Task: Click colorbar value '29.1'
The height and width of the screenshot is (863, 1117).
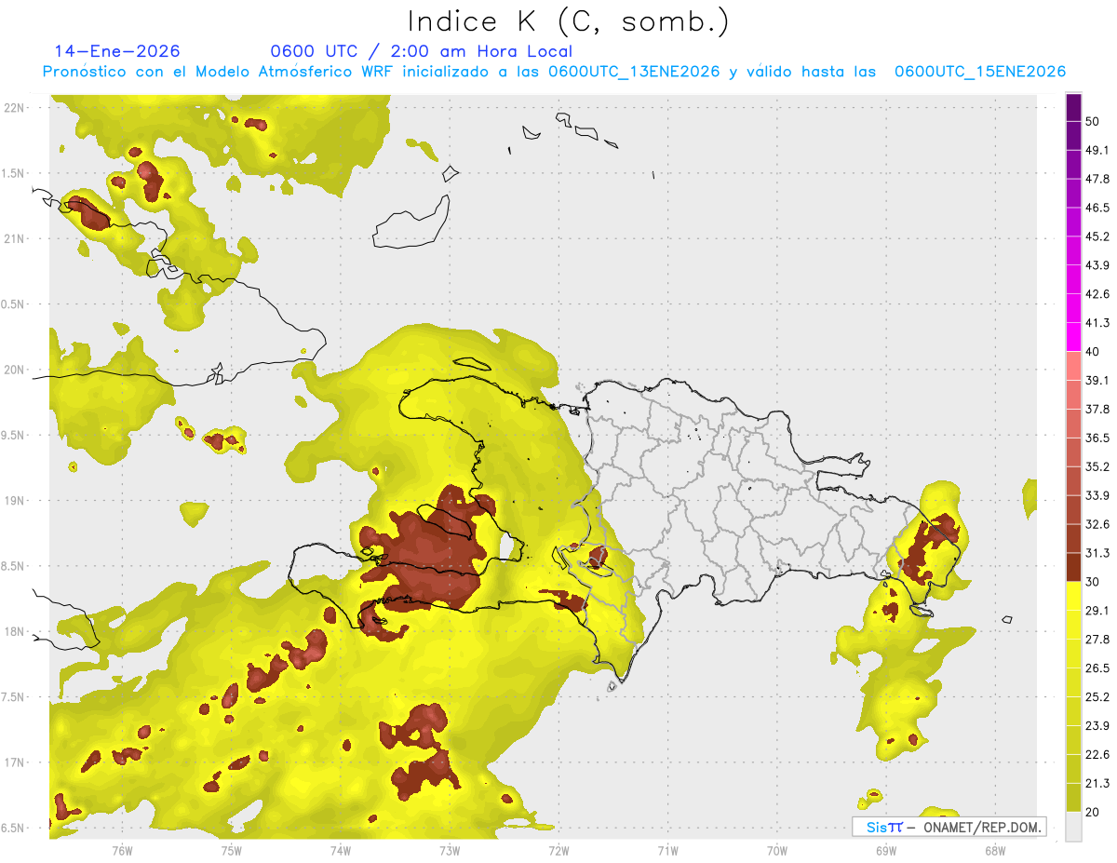Action: 1097,611
